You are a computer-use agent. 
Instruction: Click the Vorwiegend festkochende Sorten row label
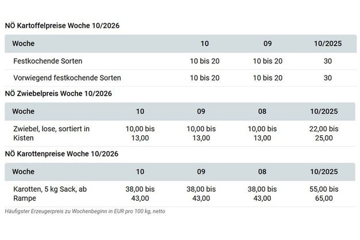coord(67,78)
